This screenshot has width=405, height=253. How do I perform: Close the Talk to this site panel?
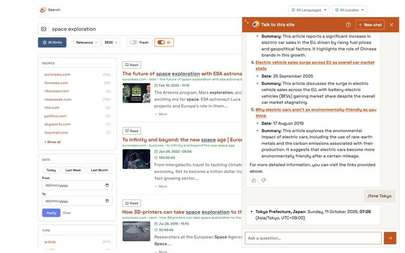[391, 25]
